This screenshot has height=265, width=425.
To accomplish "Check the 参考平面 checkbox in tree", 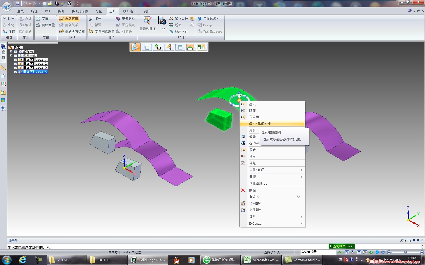I will click(x=15, y=56).
